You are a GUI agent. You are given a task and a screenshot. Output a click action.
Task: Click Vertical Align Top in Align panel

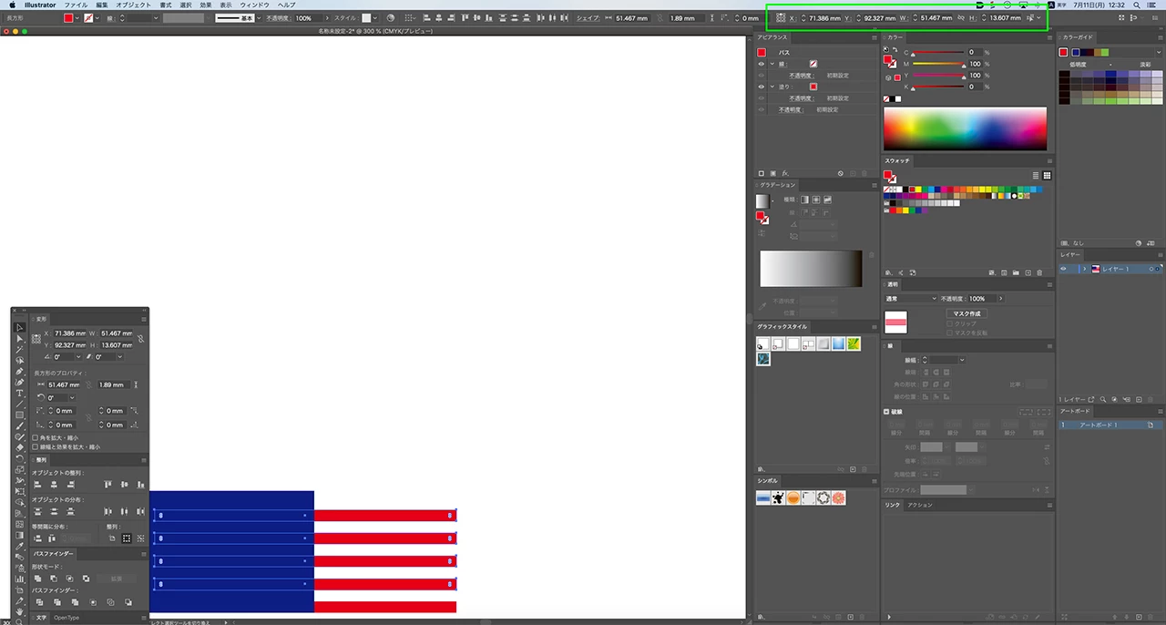tap(107, 485)
